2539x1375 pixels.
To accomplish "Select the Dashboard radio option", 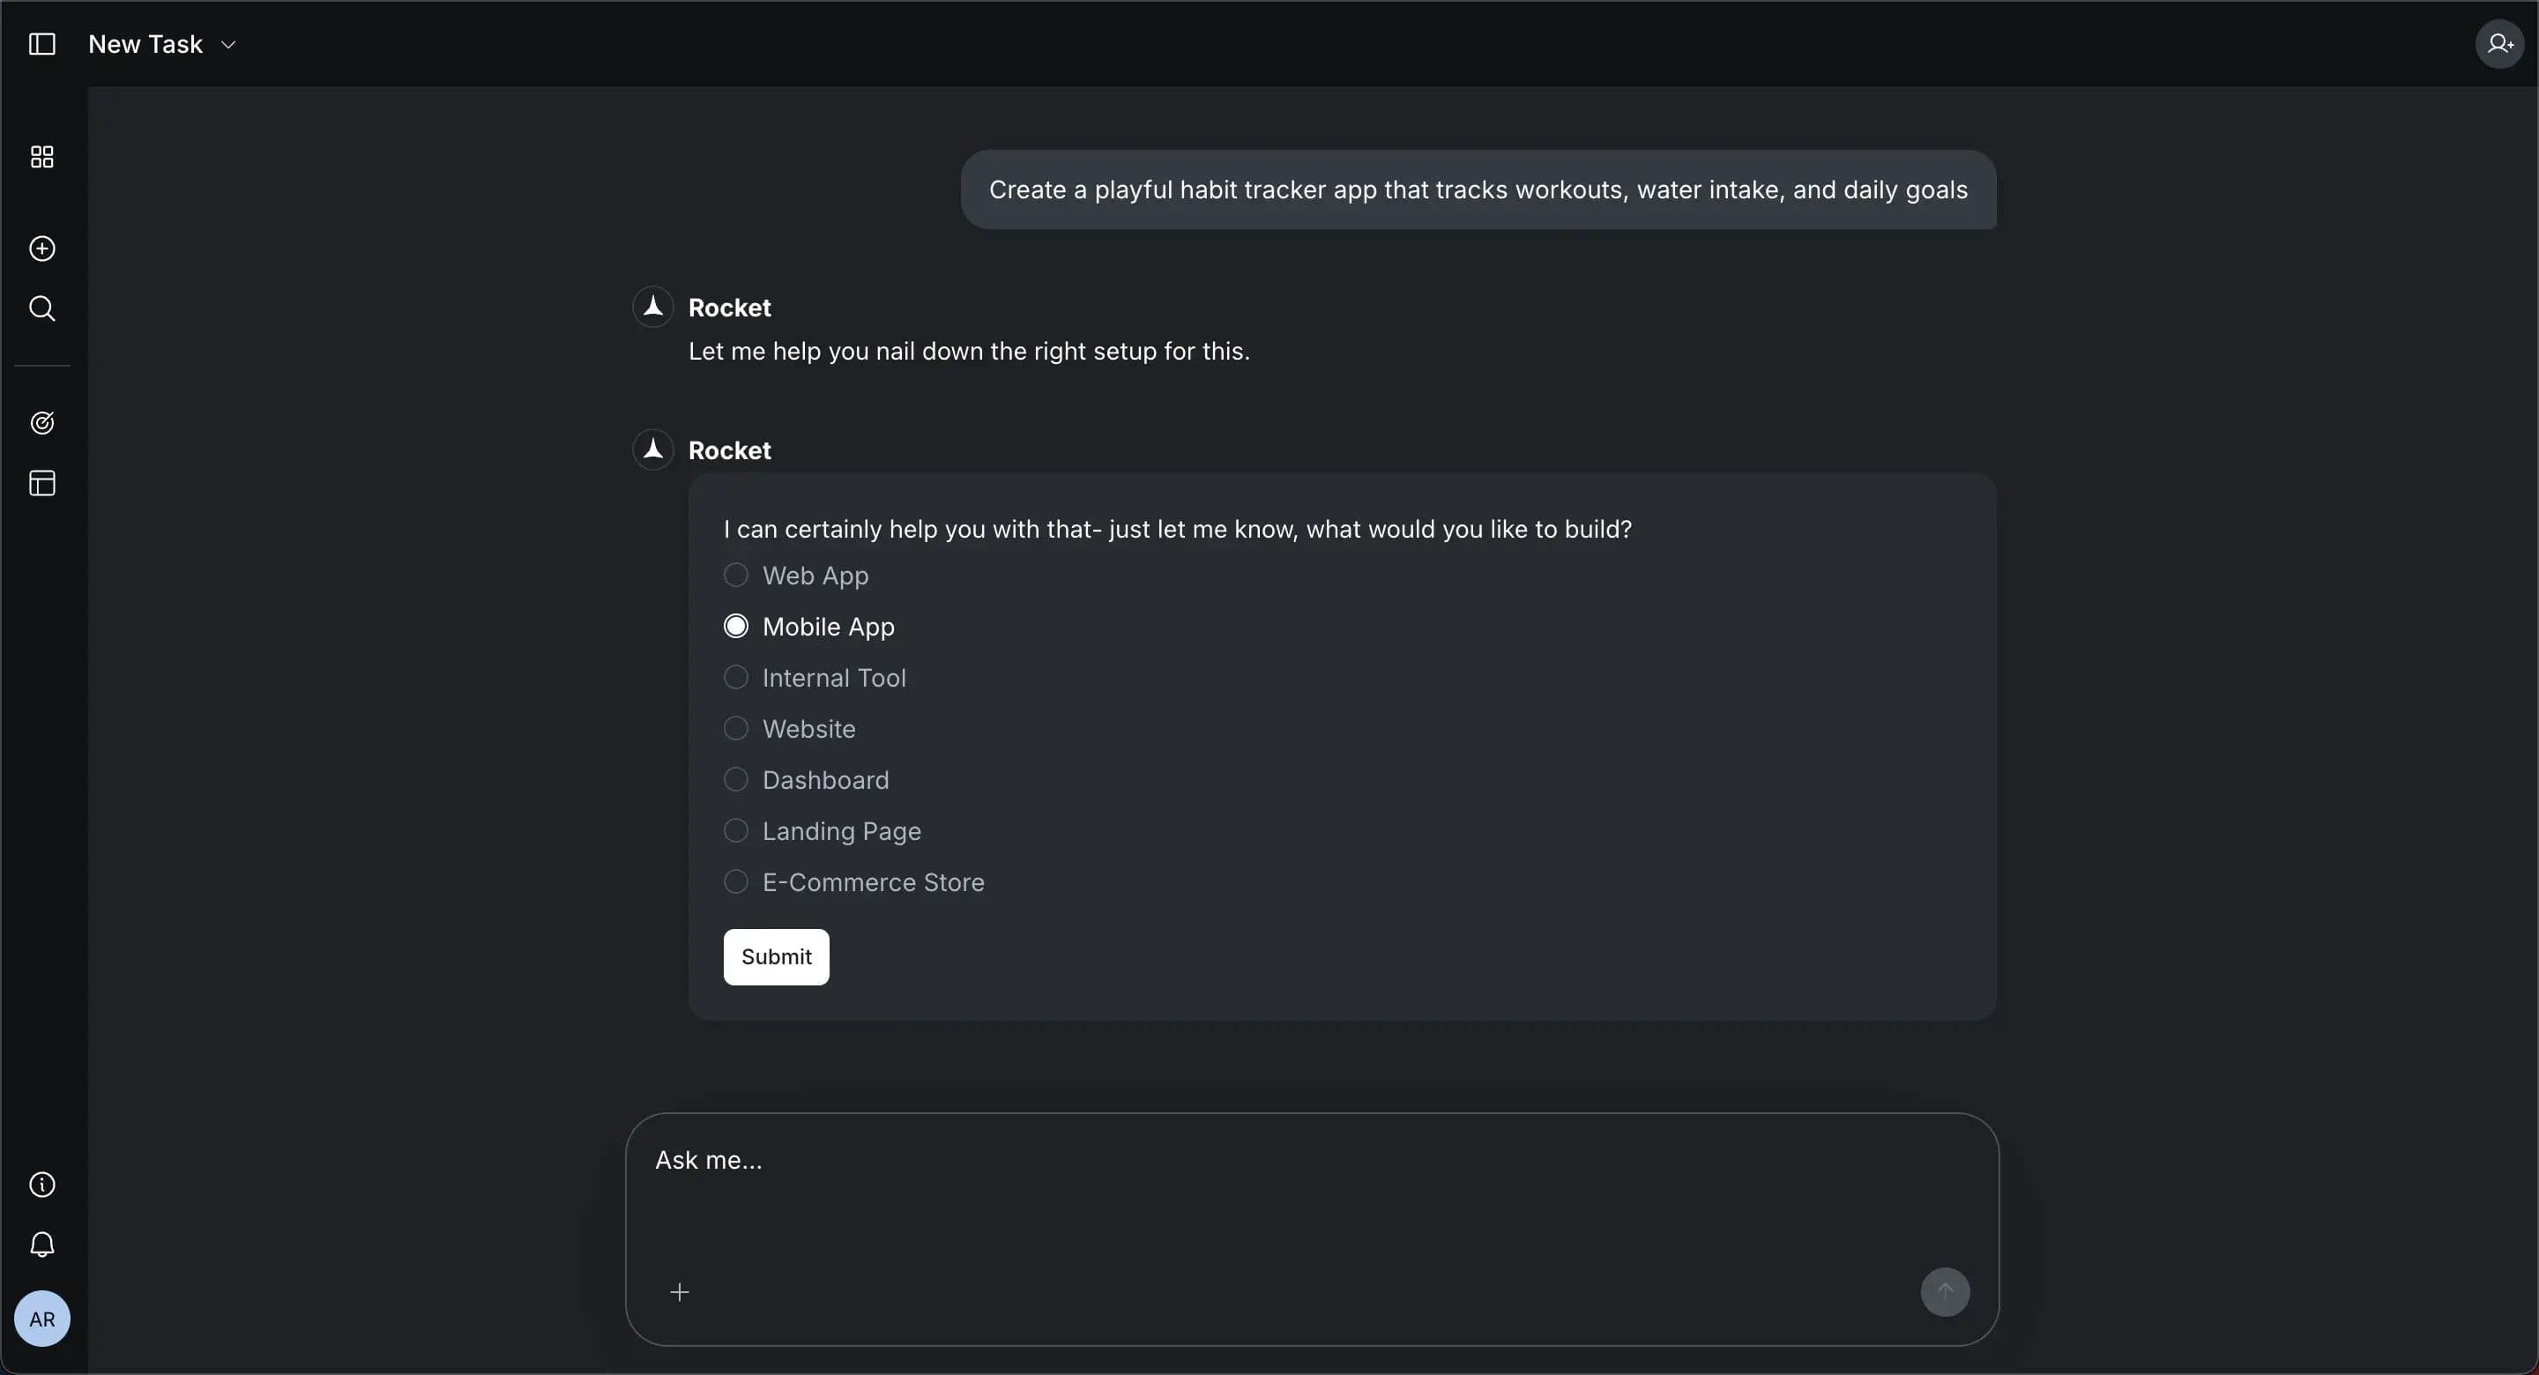I will point(735,781).
